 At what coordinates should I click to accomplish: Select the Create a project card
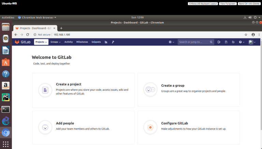(x=83, y=90)
